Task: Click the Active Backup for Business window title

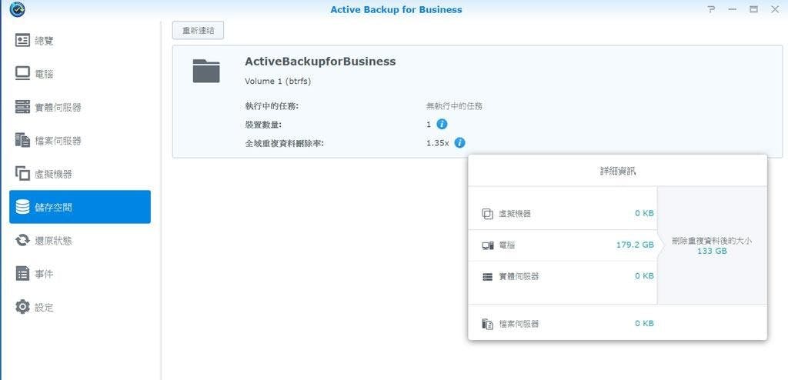Action: pos(396,9)
